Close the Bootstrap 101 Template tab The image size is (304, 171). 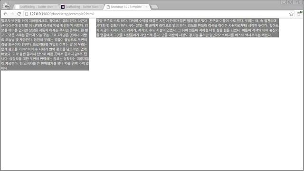tap(146, 7)
